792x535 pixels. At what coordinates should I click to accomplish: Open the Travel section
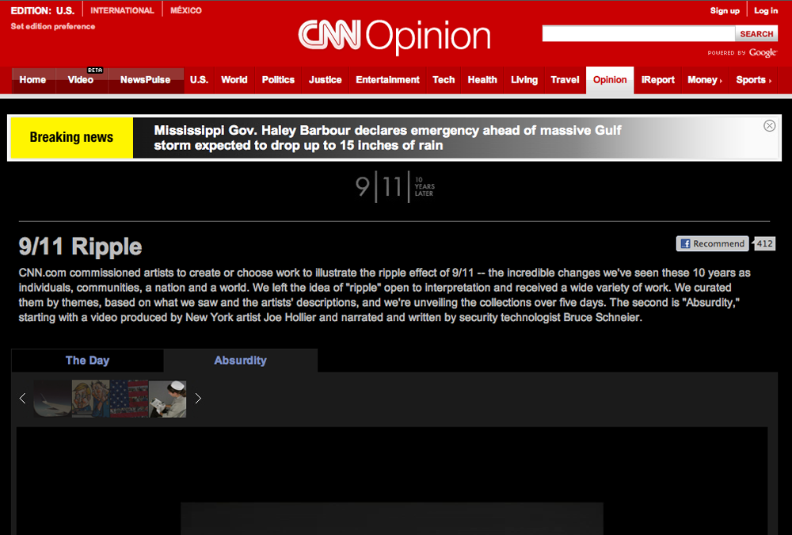(565, 80)
